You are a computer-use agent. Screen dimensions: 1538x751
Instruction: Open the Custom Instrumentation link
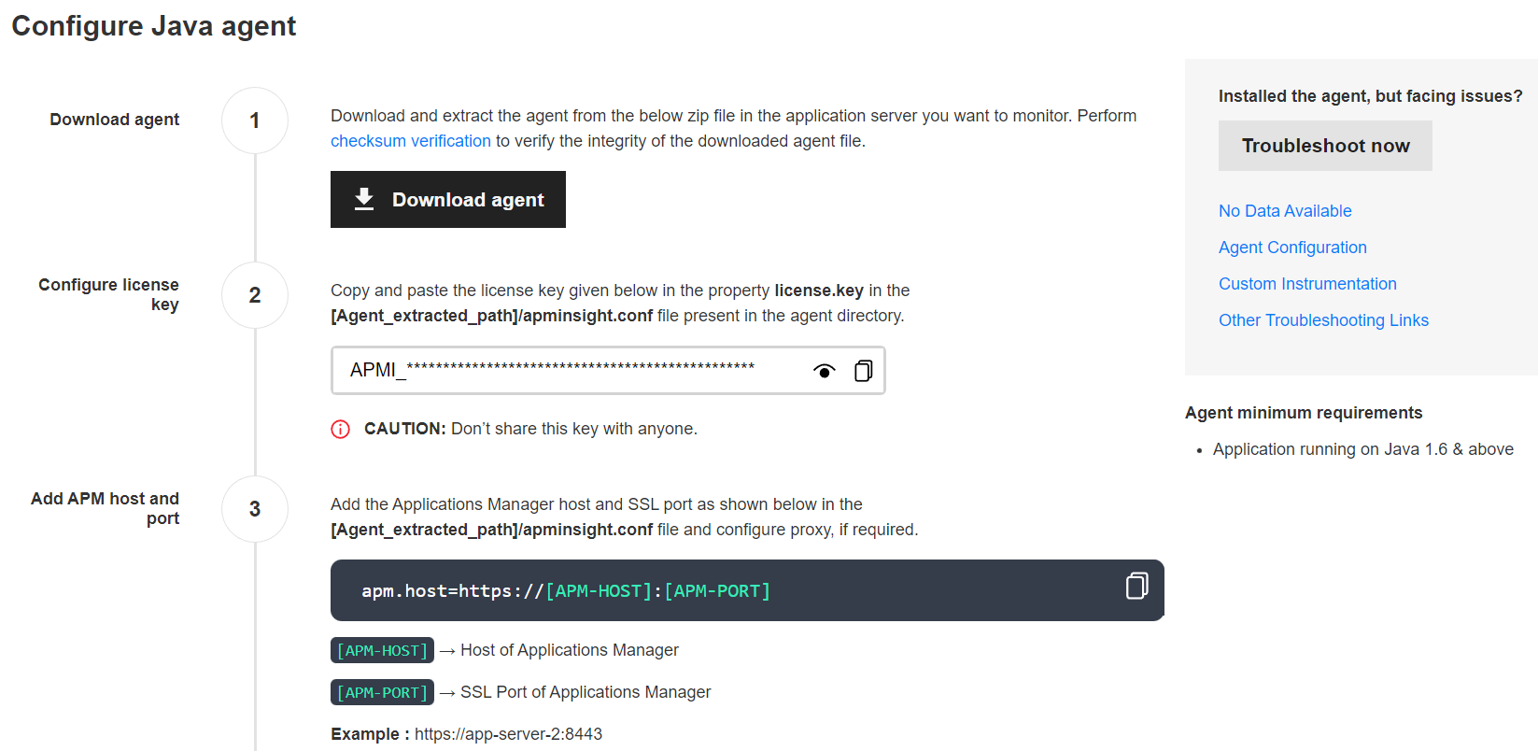coord(1306,284)
